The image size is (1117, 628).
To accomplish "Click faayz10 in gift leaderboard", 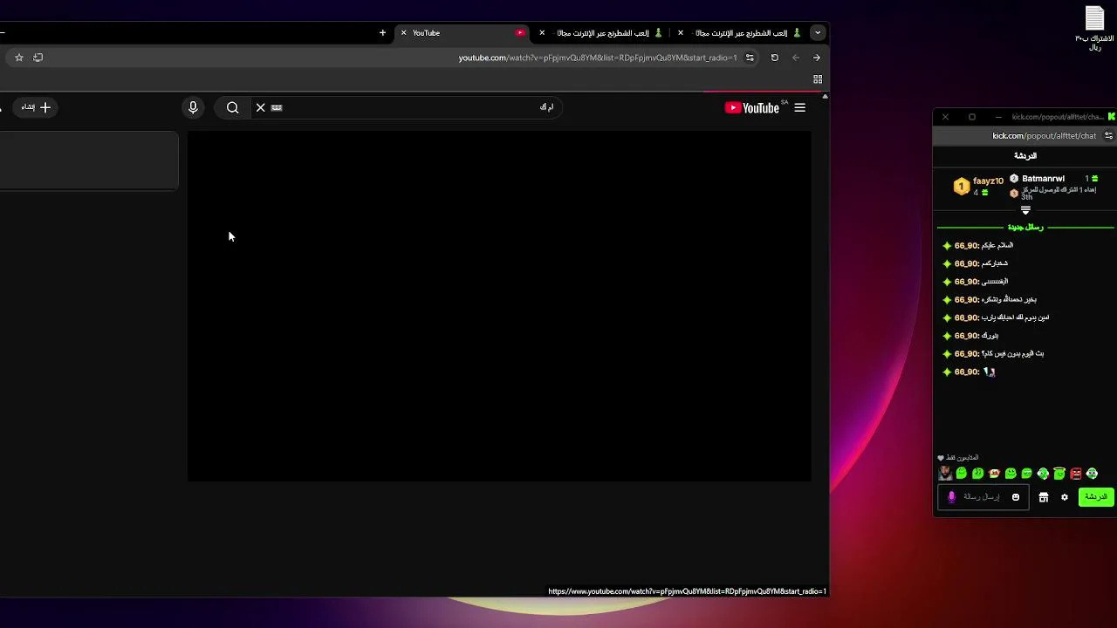I will coord(988,181).
